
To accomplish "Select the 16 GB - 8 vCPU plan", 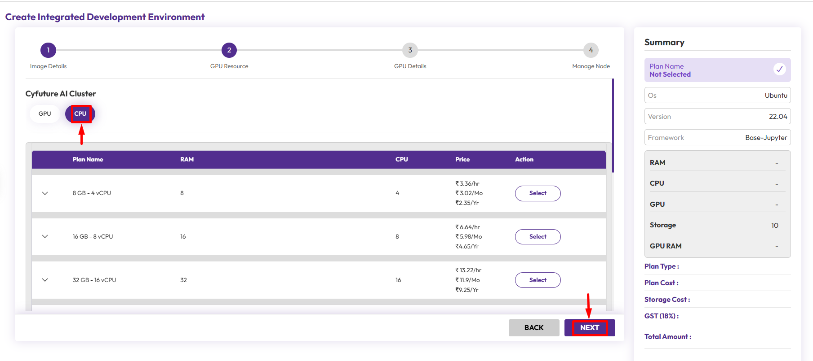I will (x=538, y=237).
